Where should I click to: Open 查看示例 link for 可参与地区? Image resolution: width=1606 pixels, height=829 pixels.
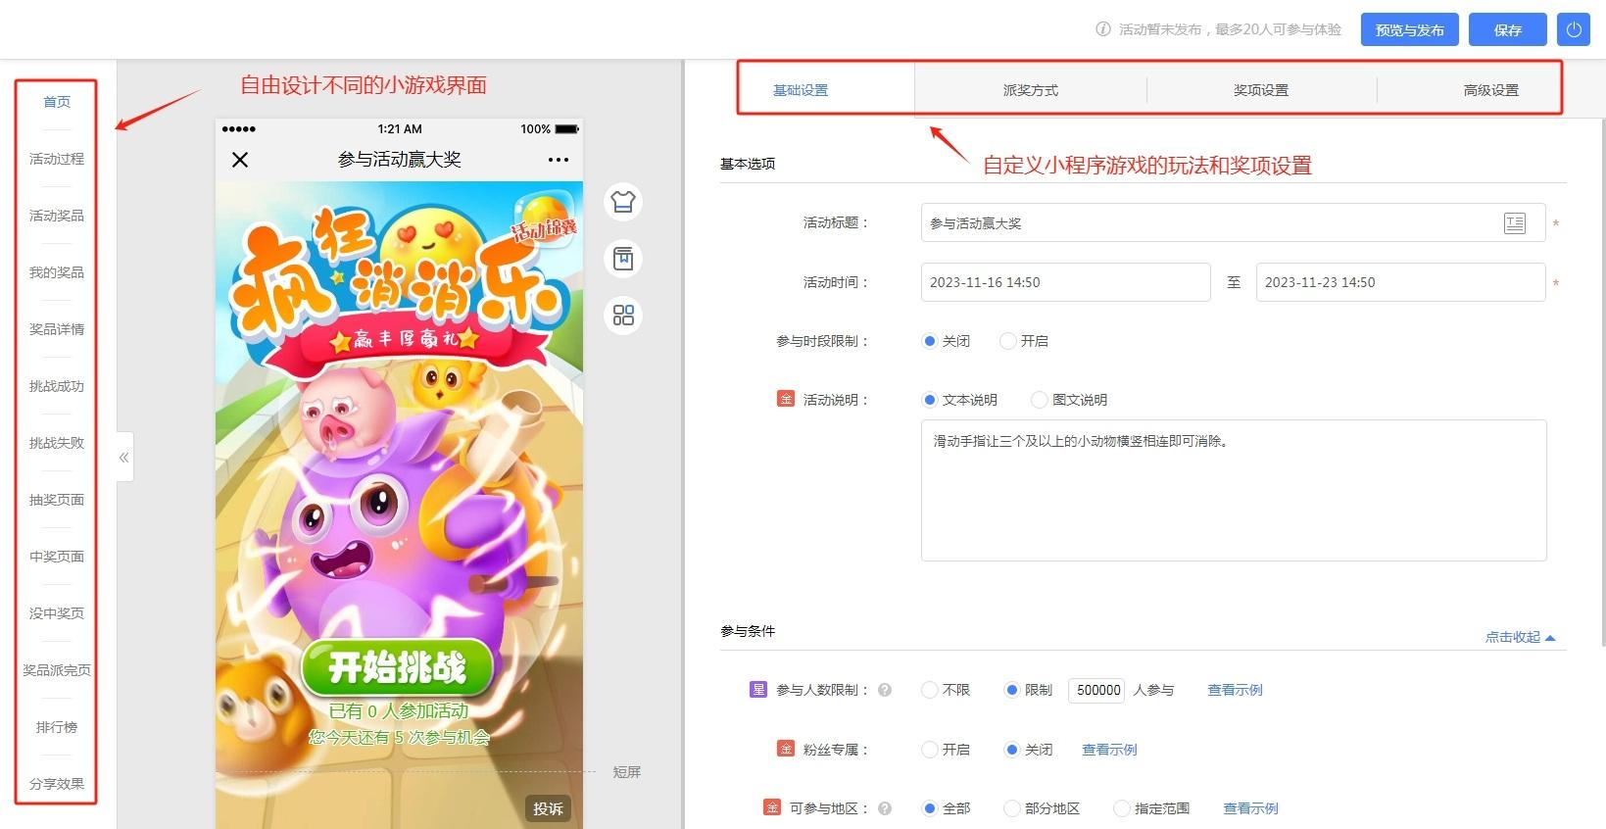(x=1250, y=808)
